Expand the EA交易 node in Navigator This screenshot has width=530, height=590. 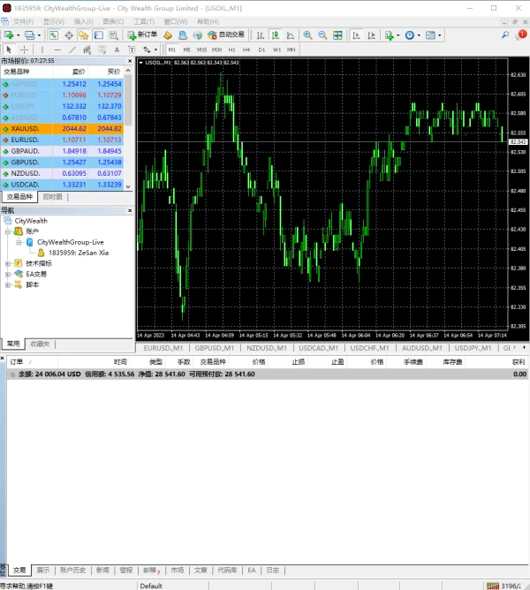tap(8, 274)
